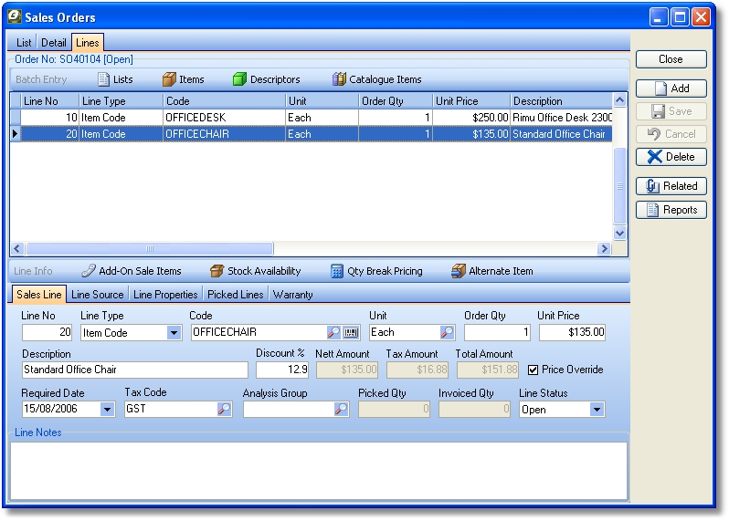Open the Warranty tab
This screenshot has height=521, width=729.
292,295
